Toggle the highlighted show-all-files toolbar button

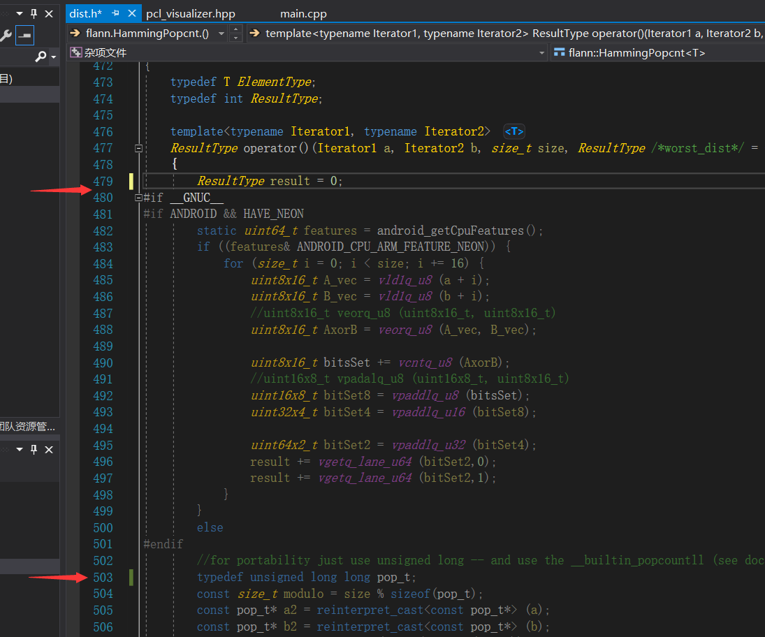pos(24,35)
